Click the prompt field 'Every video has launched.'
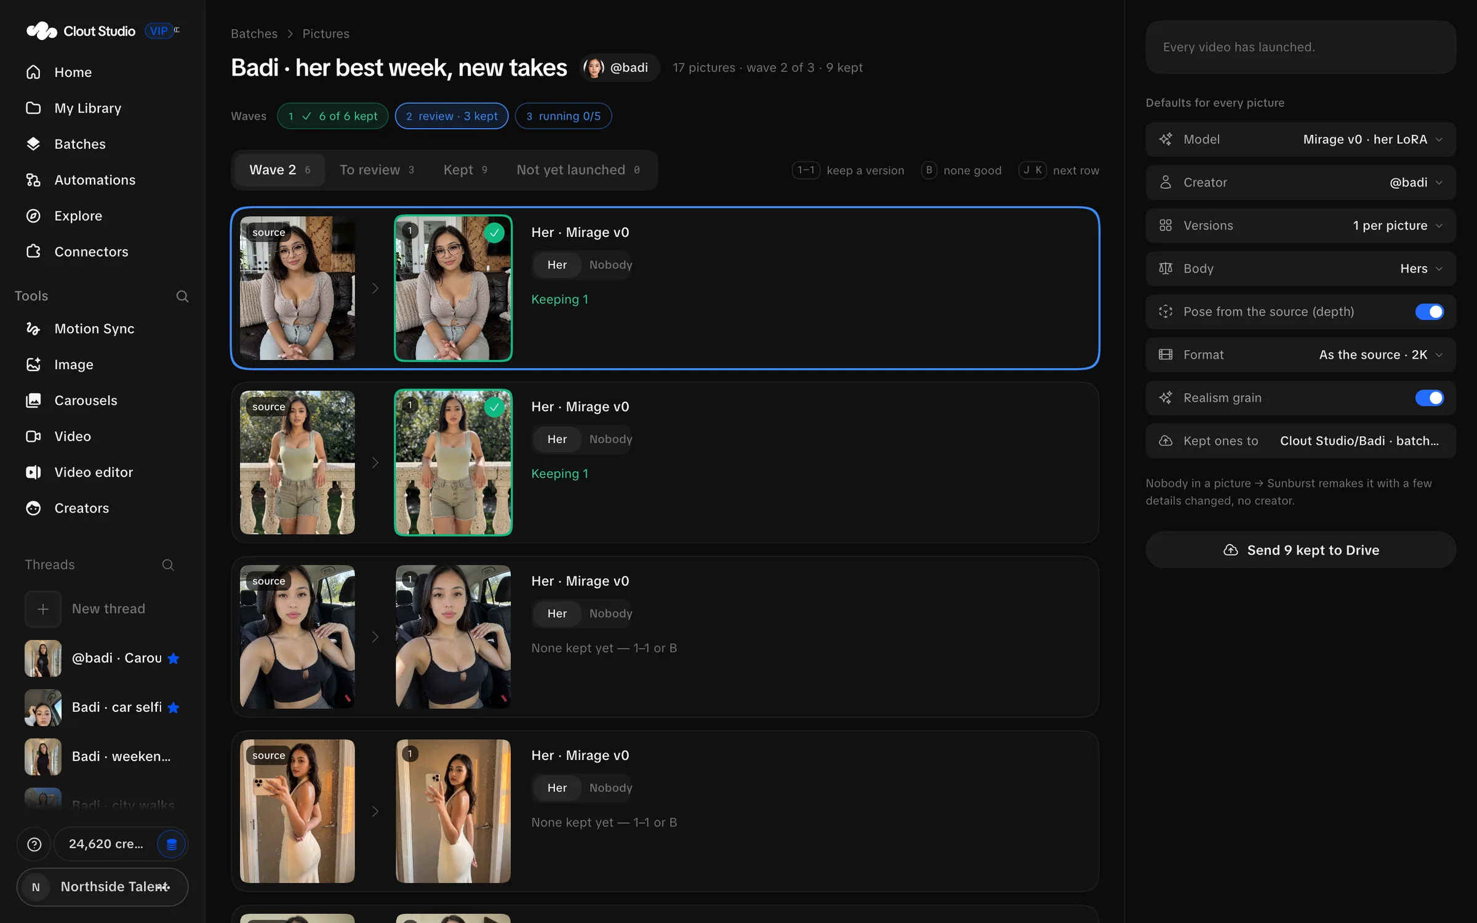Screen dimensions: 1477x923 click(x=1300, y=47)
